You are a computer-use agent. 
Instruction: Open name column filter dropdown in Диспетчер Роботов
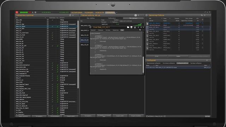pyautogui.click(x=162, y=18)
